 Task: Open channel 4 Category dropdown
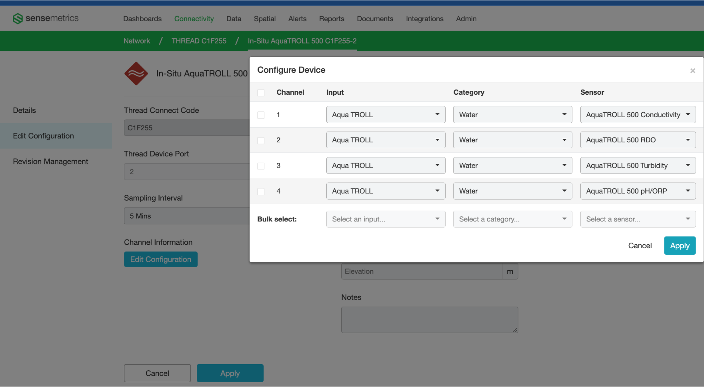point(512,191)
